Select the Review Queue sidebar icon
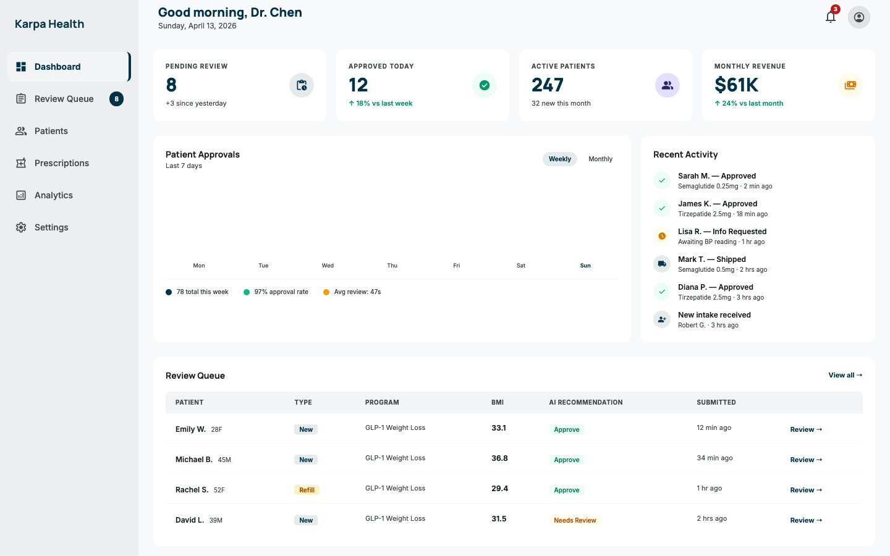 [x=22, y=98]
